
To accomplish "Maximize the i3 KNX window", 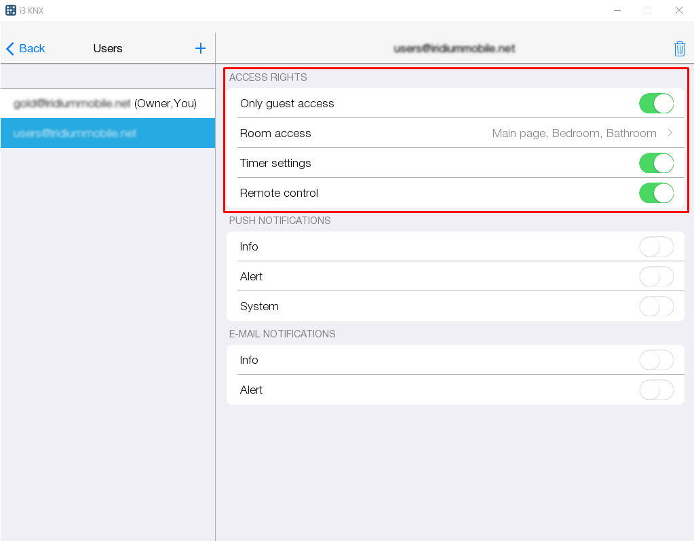I will click(648, 10).
